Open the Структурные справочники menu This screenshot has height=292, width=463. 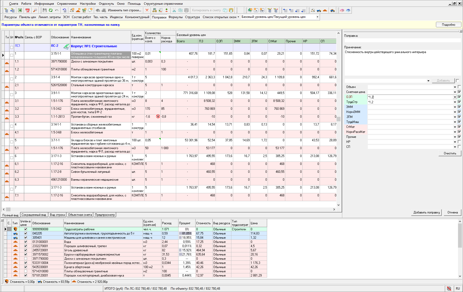coord(163,4)
